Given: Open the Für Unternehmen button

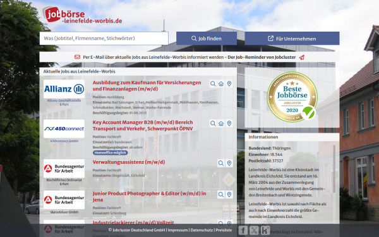Looking at the screenshot, I should click(292, 39).
